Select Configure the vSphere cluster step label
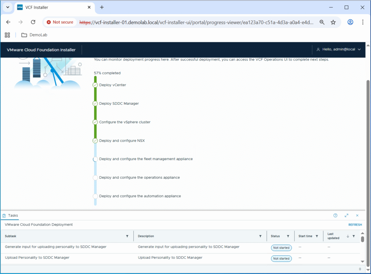The image size is (371, 274). click(125, 122)
